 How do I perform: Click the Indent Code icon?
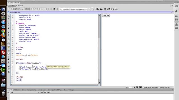click(x=9, y=66)
